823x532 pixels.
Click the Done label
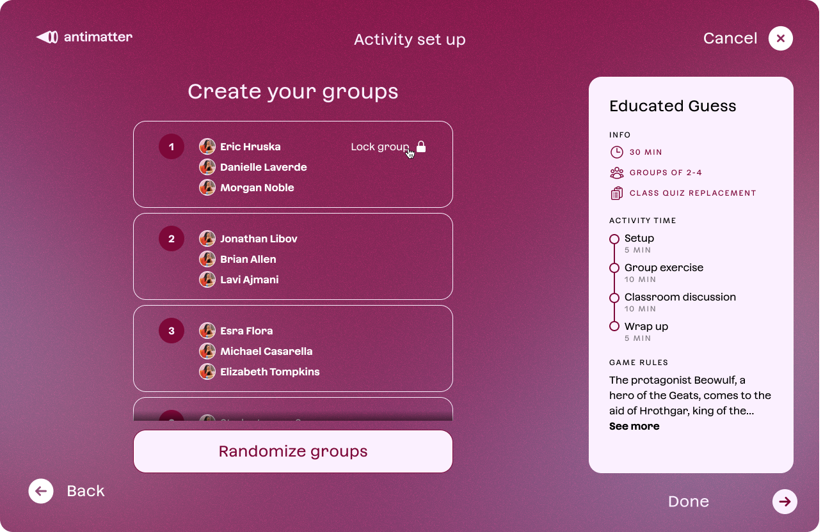(x=689, y=501)
